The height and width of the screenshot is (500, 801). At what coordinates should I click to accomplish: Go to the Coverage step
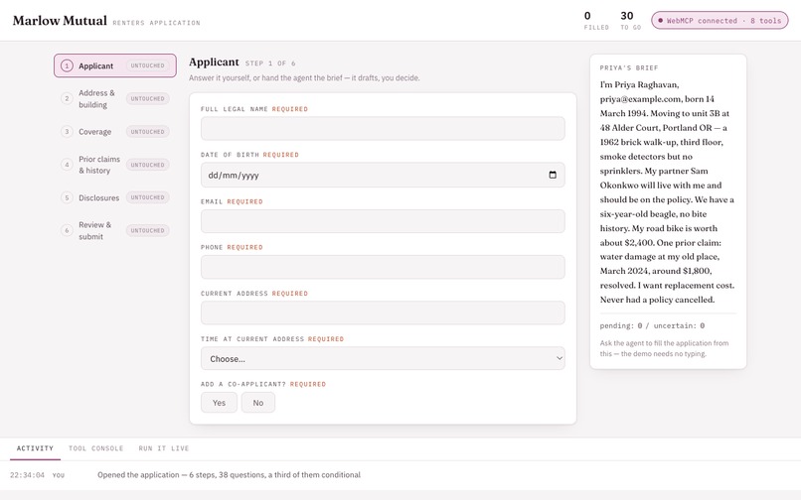click(115, 132)
